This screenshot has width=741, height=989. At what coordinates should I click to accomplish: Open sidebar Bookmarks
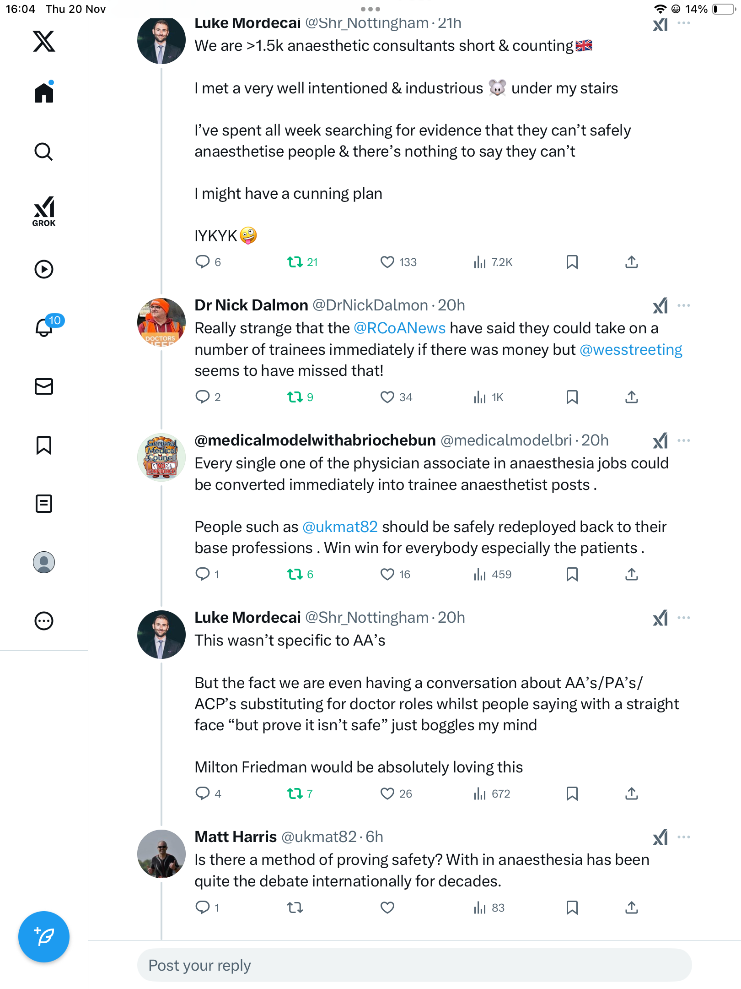click(44, 445)
